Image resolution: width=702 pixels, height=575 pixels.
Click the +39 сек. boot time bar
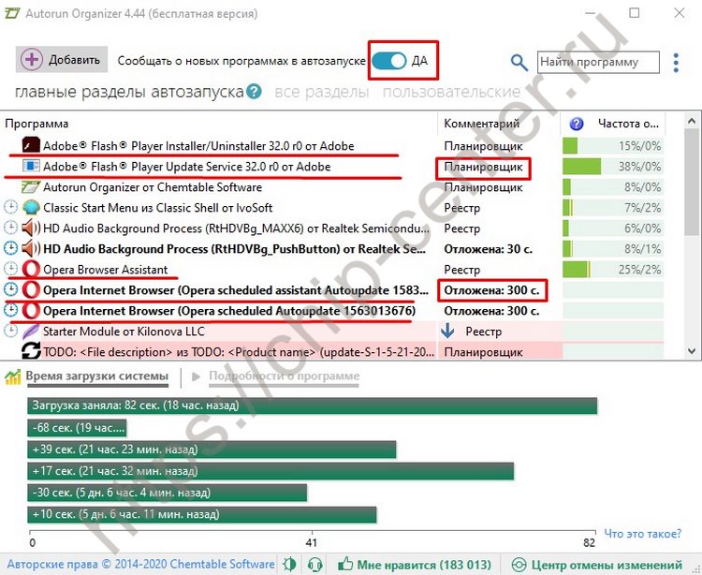tap(212, 450)
